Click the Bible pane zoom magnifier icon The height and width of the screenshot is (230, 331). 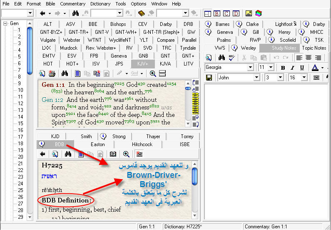click(x=153, y=73)
